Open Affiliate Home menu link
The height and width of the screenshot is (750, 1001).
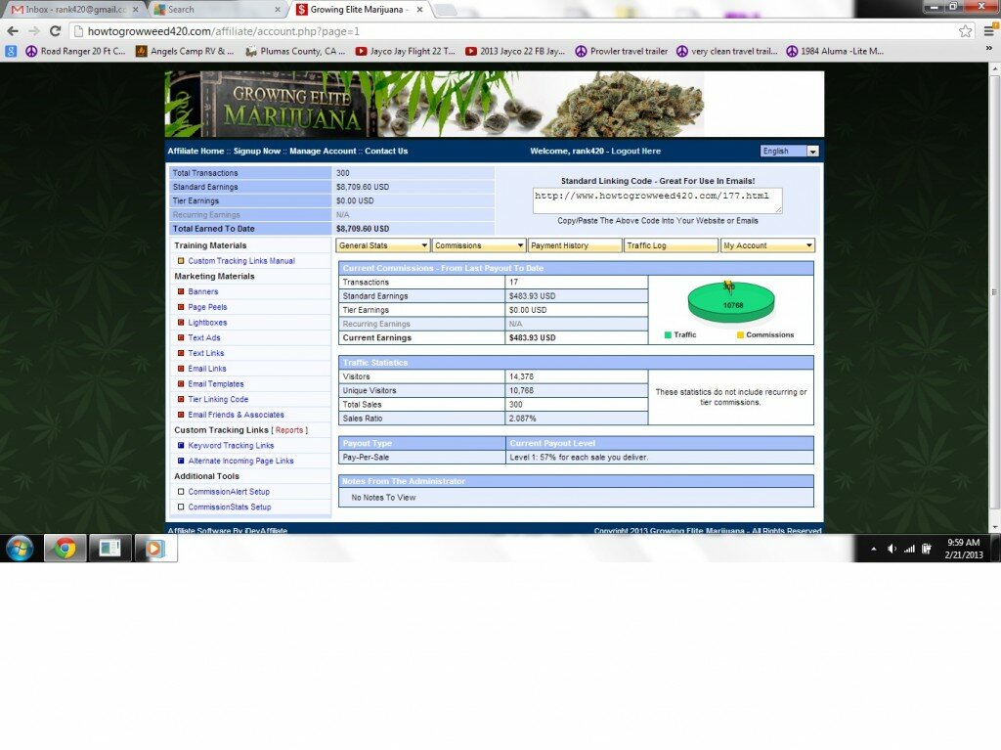(196, 152)
